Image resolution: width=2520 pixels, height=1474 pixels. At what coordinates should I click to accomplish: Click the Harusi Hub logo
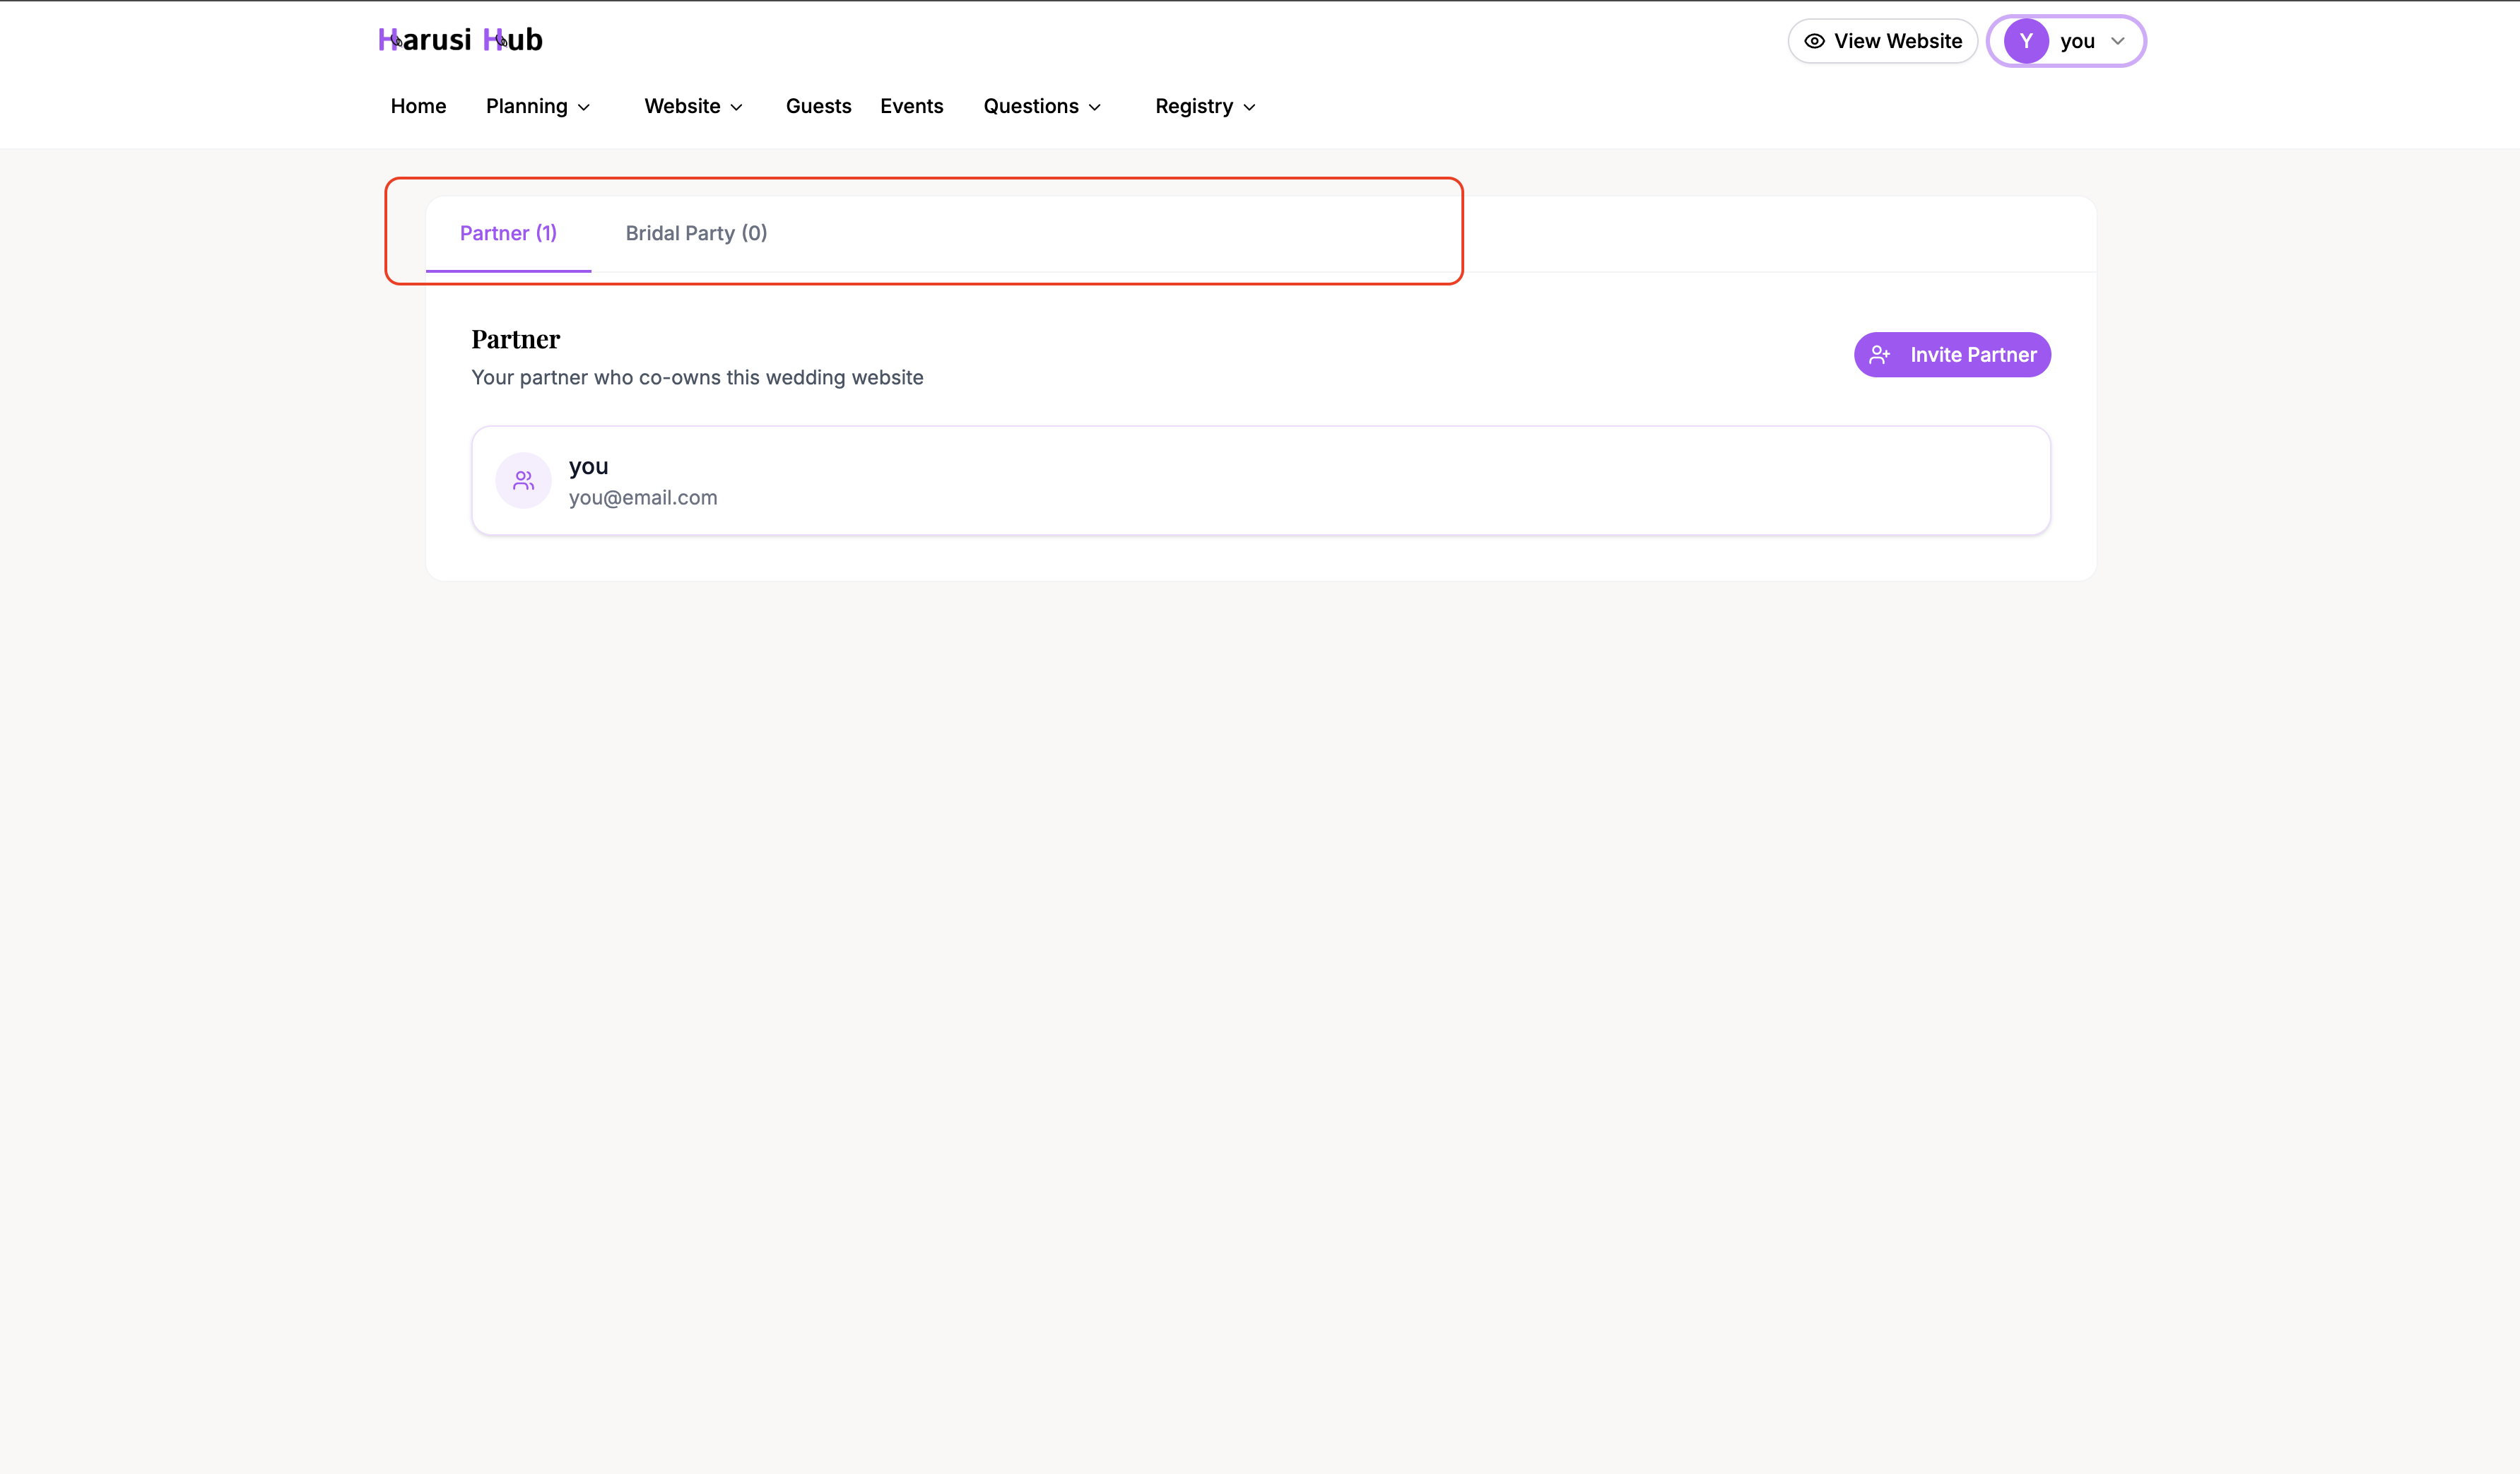[460, 40]
